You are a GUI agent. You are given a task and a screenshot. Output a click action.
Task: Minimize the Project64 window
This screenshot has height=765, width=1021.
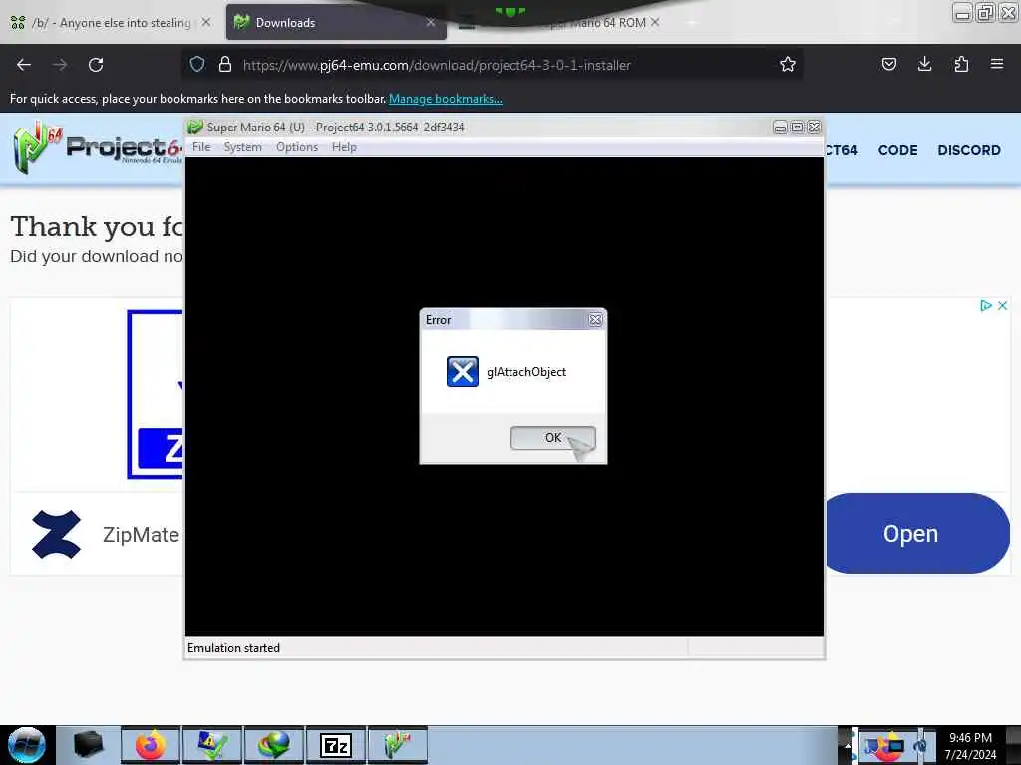point(780,127)
